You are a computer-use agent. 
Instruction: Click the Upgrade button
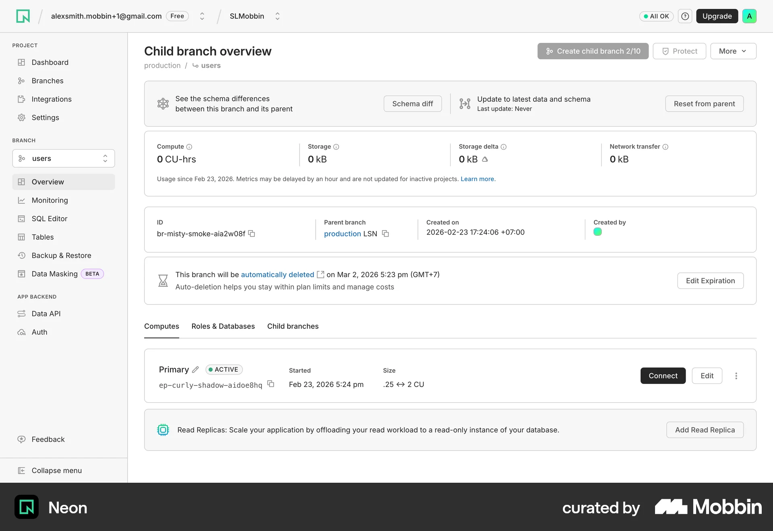717,16
